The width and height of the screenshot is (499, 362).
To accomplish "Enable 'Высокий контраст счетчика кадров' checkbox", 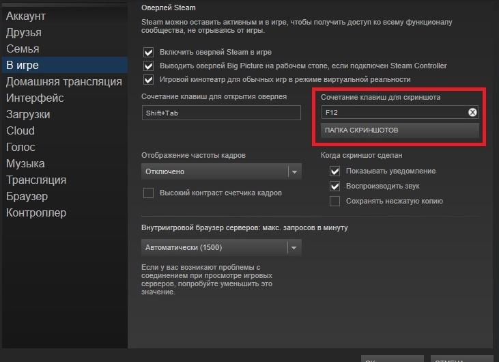I will [x=148, y=193].
